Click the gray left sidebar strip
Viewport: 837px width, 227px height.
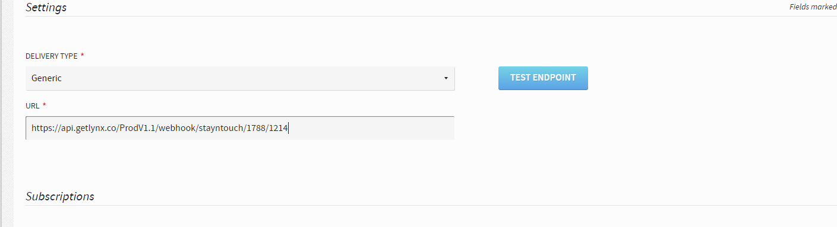pyautogui.click(x=6, y=113)
